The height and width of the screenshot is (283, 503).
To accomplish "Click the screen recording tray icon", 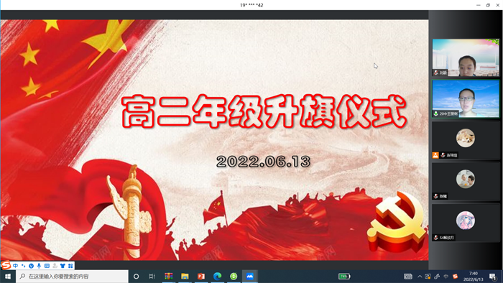I will [428, 277].
